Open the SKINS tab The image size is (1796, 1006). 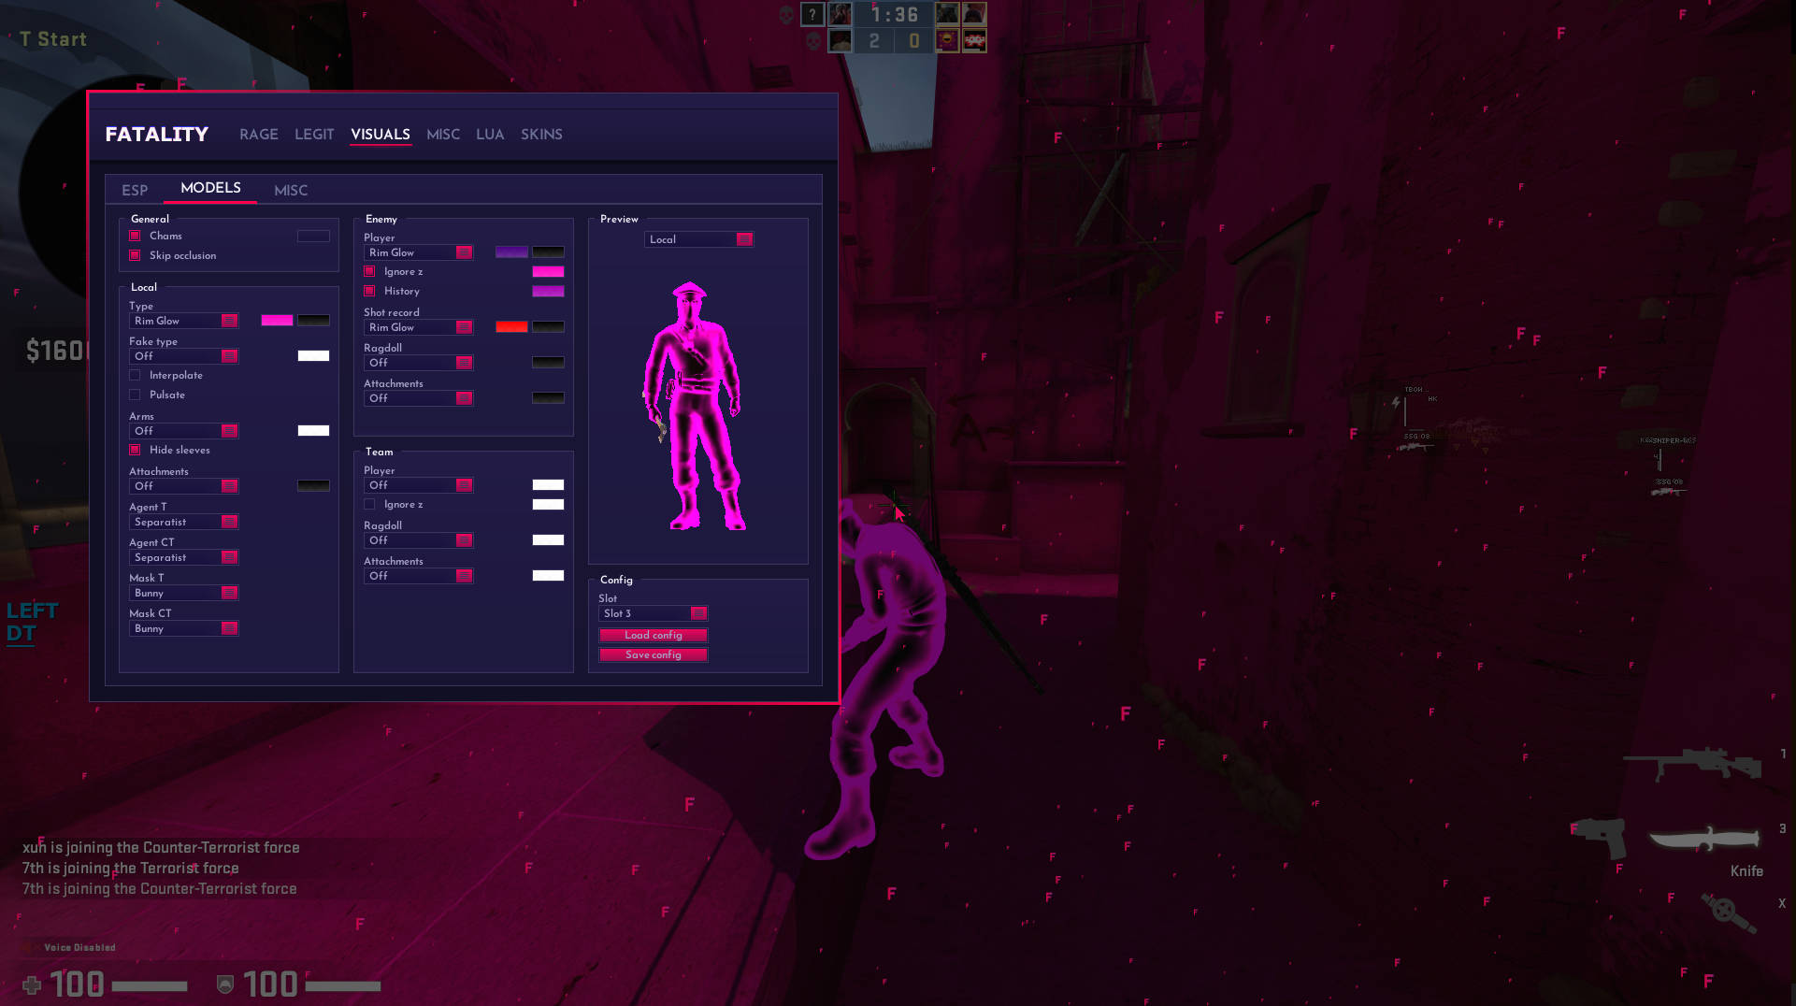click(x=541, y=135)
